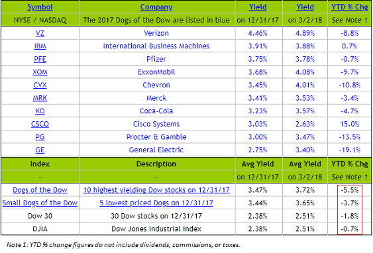Open the 5 lowest priced Dogs link
This screenshot has width=373, height=253.
pyautogui.click(x=156, y=203)
